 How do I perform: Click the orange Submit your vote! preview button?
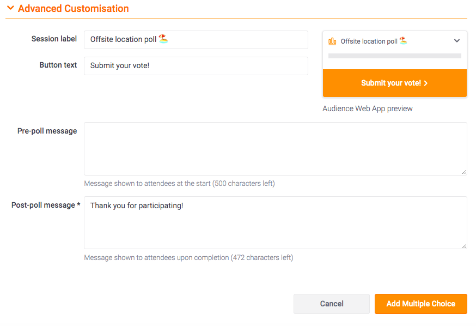pos(395,83)
